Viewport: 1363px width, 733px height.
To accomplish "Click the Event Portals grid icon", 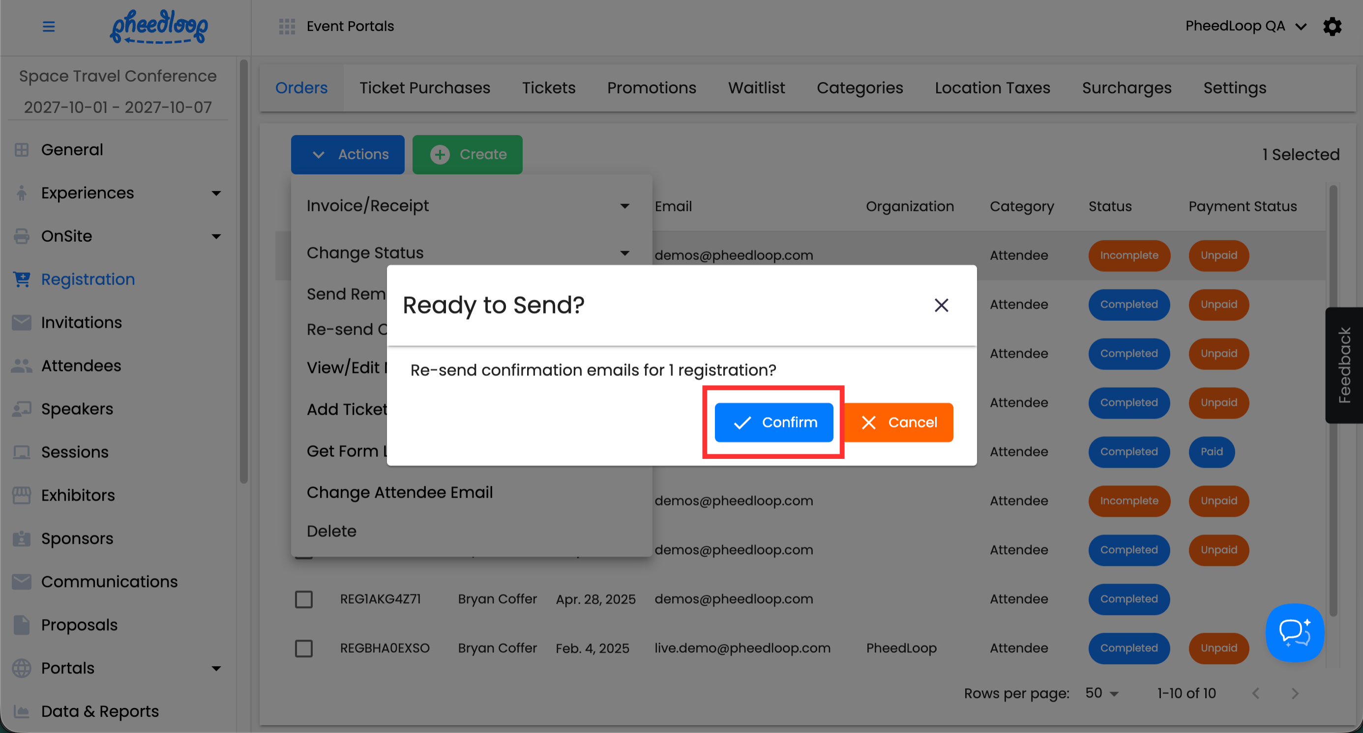I will click(x=287, y=26).
